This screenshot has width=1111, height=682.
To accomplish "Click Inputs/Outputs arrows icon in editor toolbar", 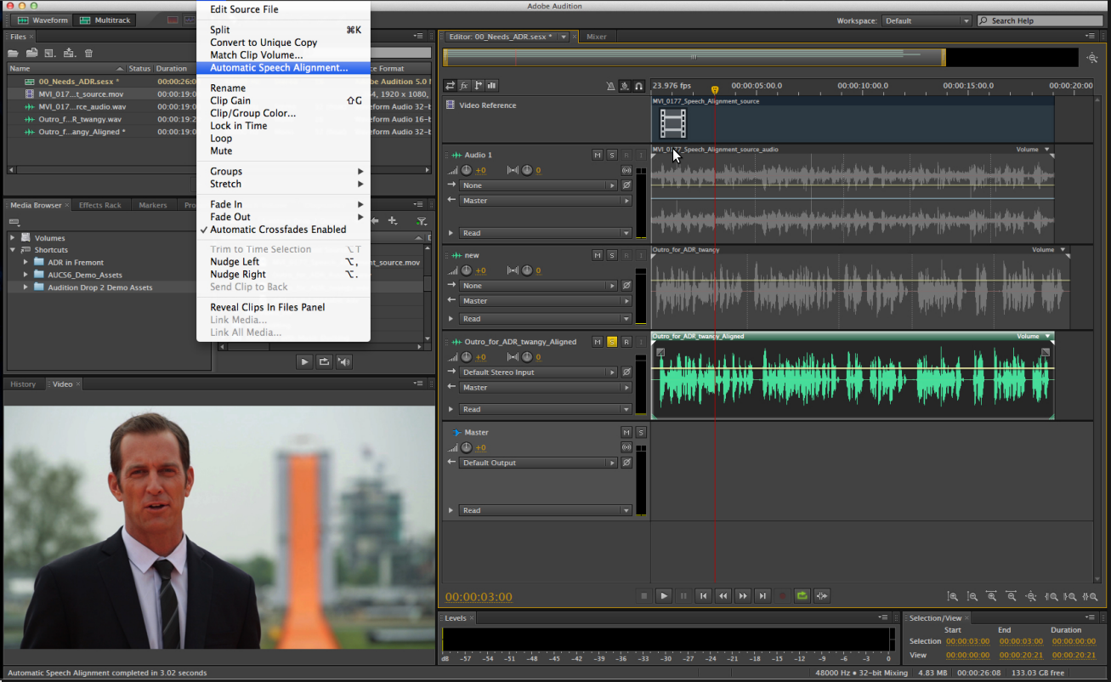I will coord(451,86).
